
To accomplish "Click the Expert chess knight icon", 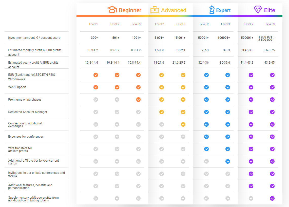I will [212, 10].
